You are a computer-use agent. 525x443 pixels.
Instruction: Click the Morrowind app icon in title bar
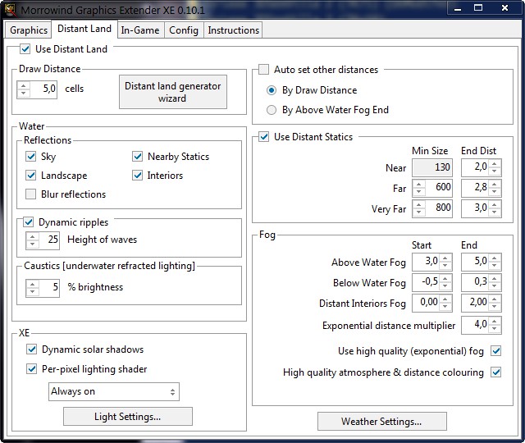click(x=10, y=8)
